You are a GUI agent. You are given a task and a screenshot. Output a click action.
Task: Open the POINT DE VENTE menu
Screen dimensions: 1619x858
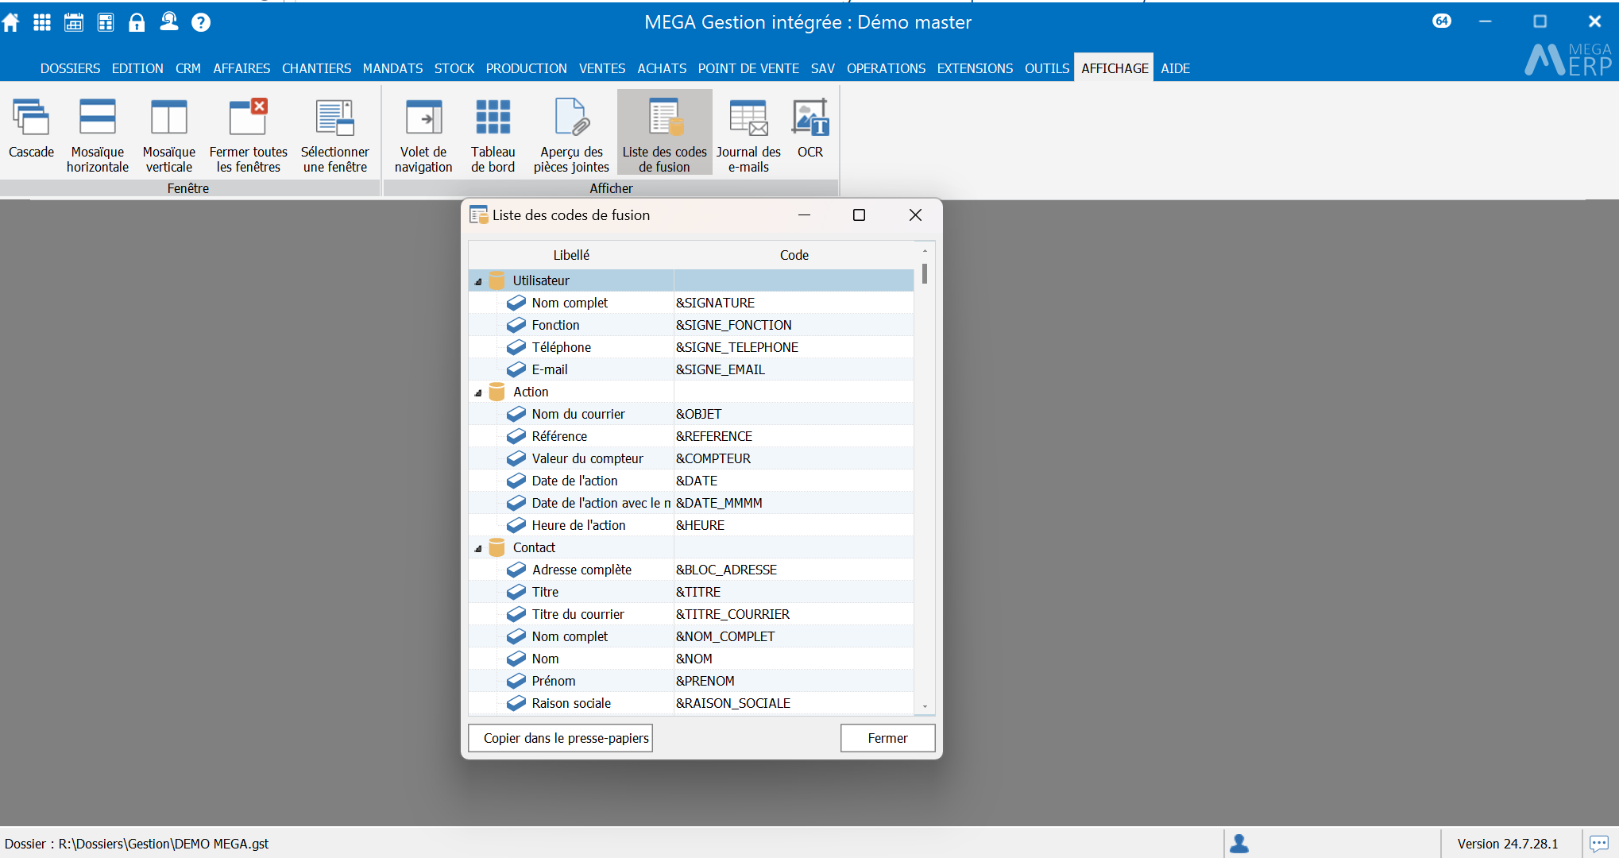(x=748, y=68)
